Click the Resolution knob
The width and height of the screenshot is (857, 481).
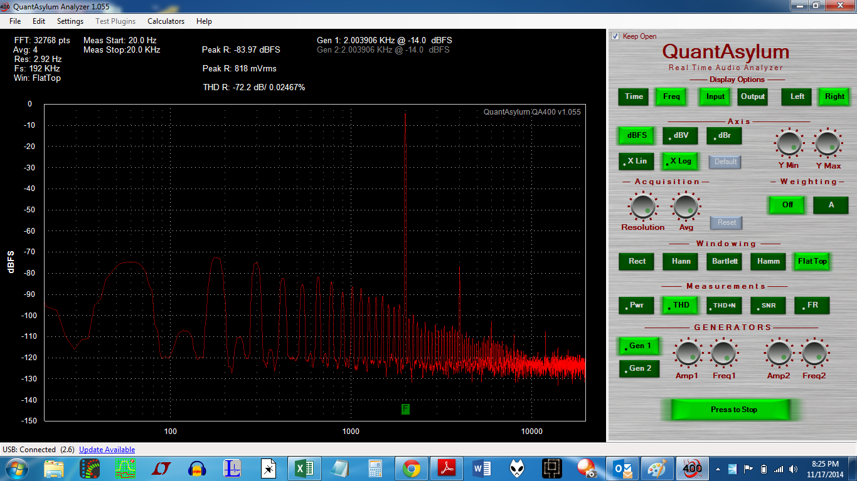[x=642, y=206]
